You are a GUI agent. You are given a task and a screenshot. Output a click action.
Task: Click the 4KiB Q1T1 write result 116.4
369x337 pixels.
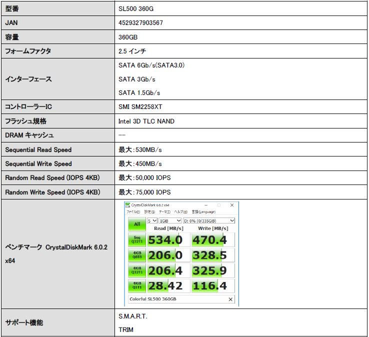click(x=213, y=285)
